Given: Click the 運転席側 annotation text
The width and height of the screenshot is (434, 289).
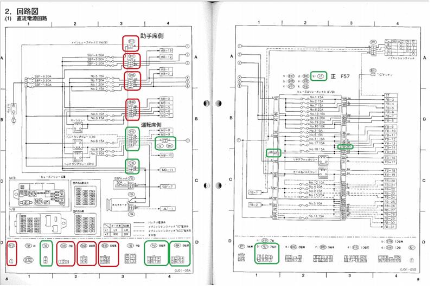Looking at the screenshot, I should click(152, 124).
